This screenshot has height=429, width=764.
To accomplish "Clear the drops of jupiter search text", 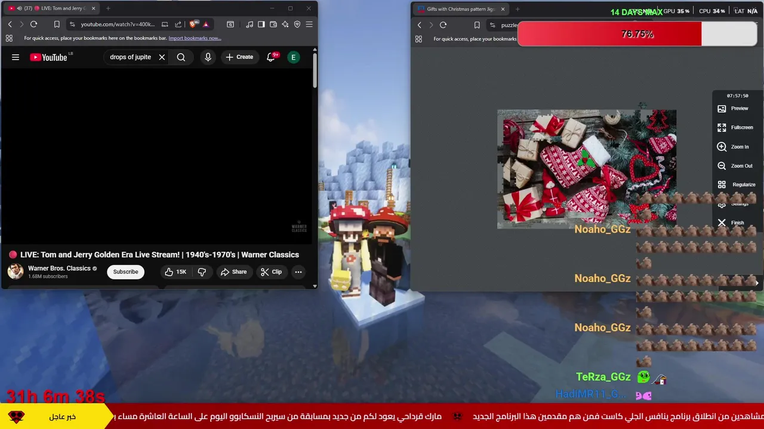I will (x=162, y=57).
